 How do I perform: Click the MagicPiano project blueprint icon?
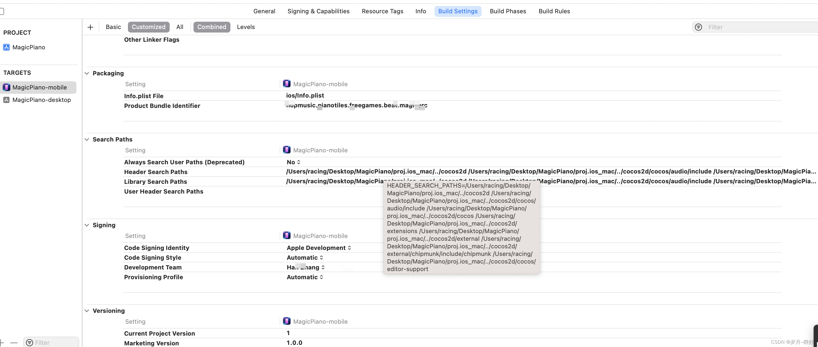coord(6,47)
